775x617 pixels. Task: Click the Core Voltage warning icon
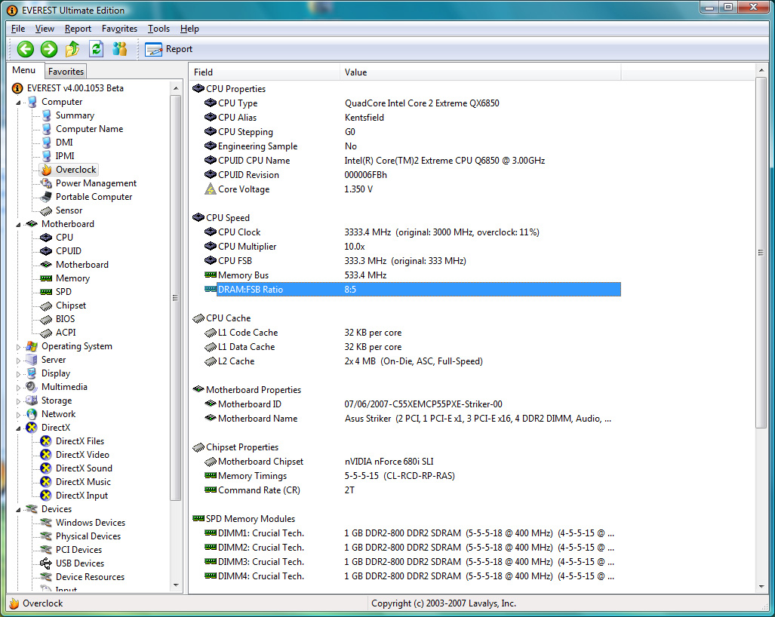211,189
